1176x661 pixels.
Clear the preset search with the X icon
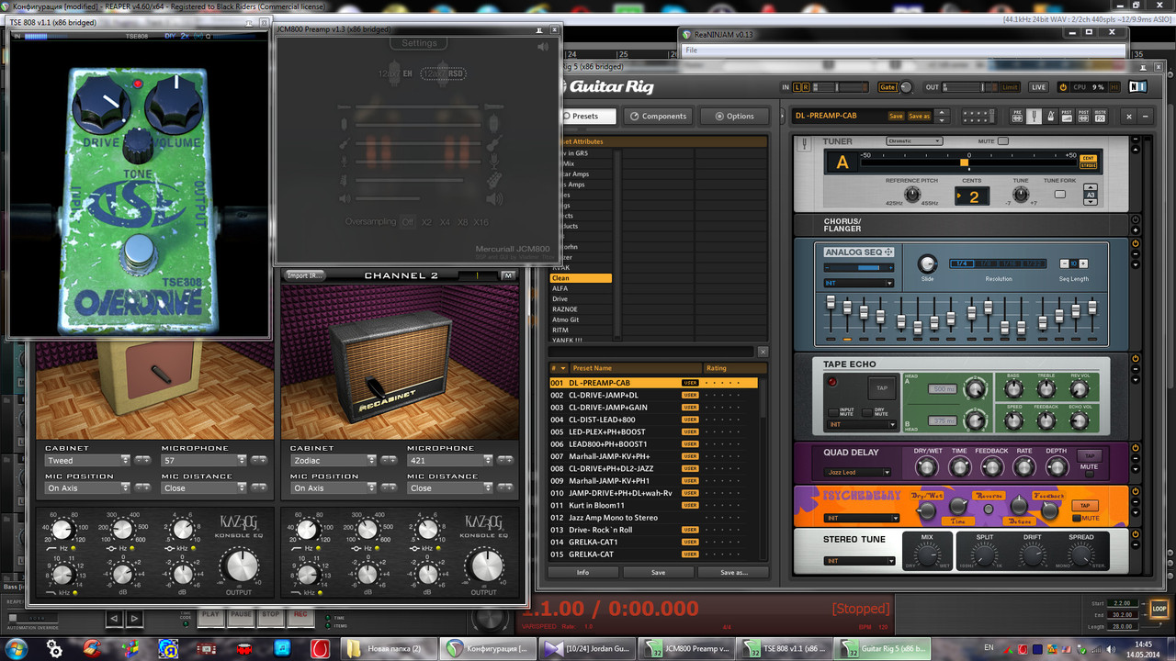(763, 352)
